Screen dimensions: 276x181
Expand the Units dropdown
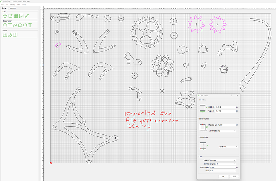tap(222, 171)
